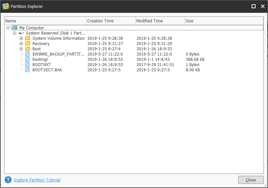Viewport: 268px width, 188px height.
Task: Click the blue help question mark icon
Action: (8, 180)
